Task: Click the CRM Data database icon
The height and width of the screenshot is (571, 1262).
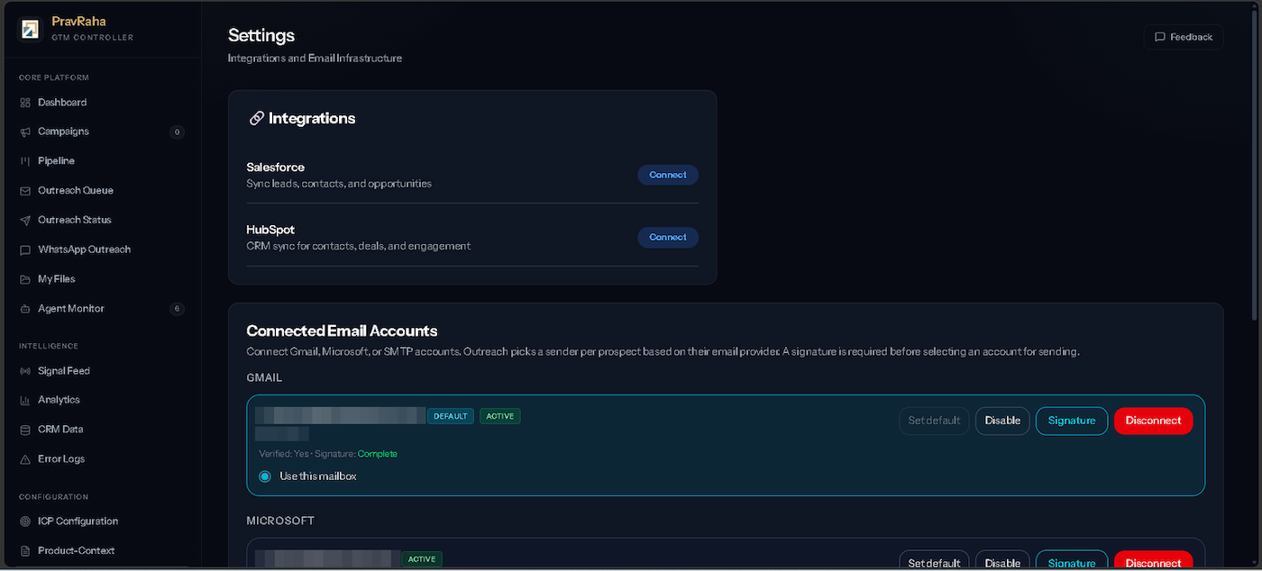Action: (25, 430)
